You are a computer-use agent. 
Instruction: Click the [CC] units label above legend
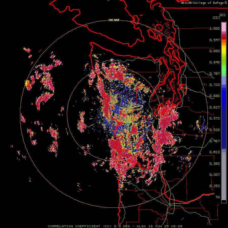[x=216, y=17]
